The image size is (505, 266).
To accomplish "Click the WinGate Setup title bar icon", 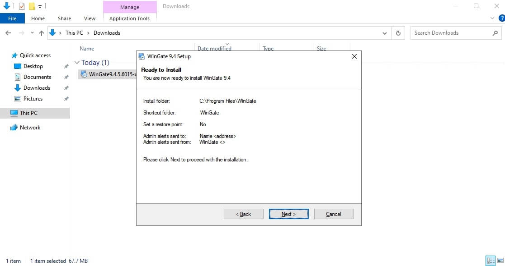I will point(142,56).
